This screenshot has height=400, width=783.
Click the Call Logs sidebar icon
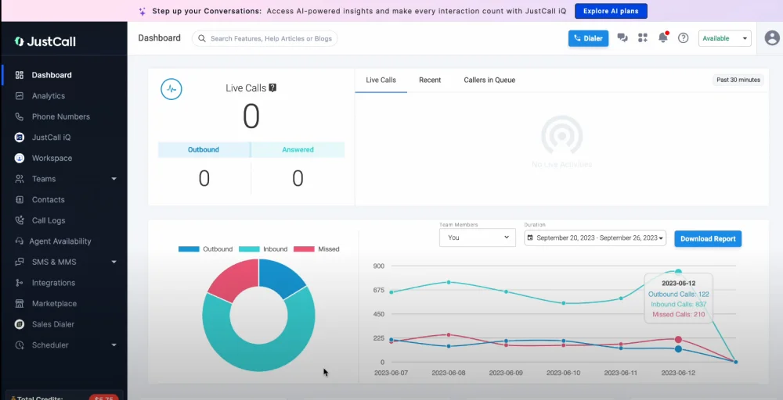(x=20, y=220)
